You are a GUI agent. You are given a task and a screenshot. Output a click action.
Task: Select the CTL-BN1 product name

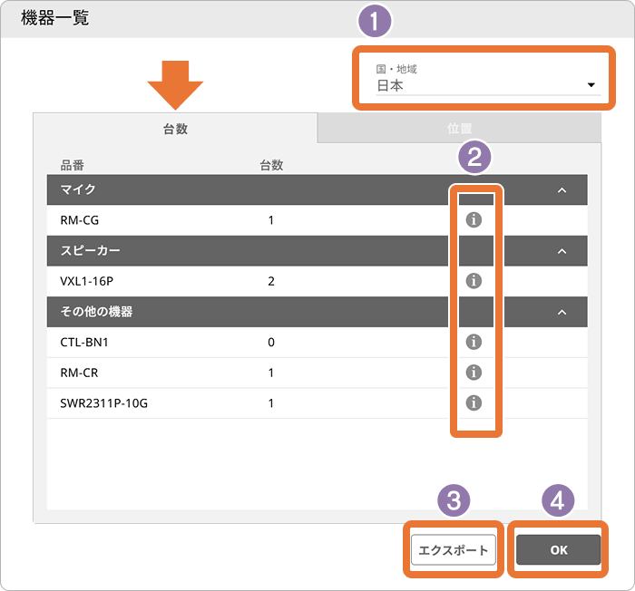point(84,342)
